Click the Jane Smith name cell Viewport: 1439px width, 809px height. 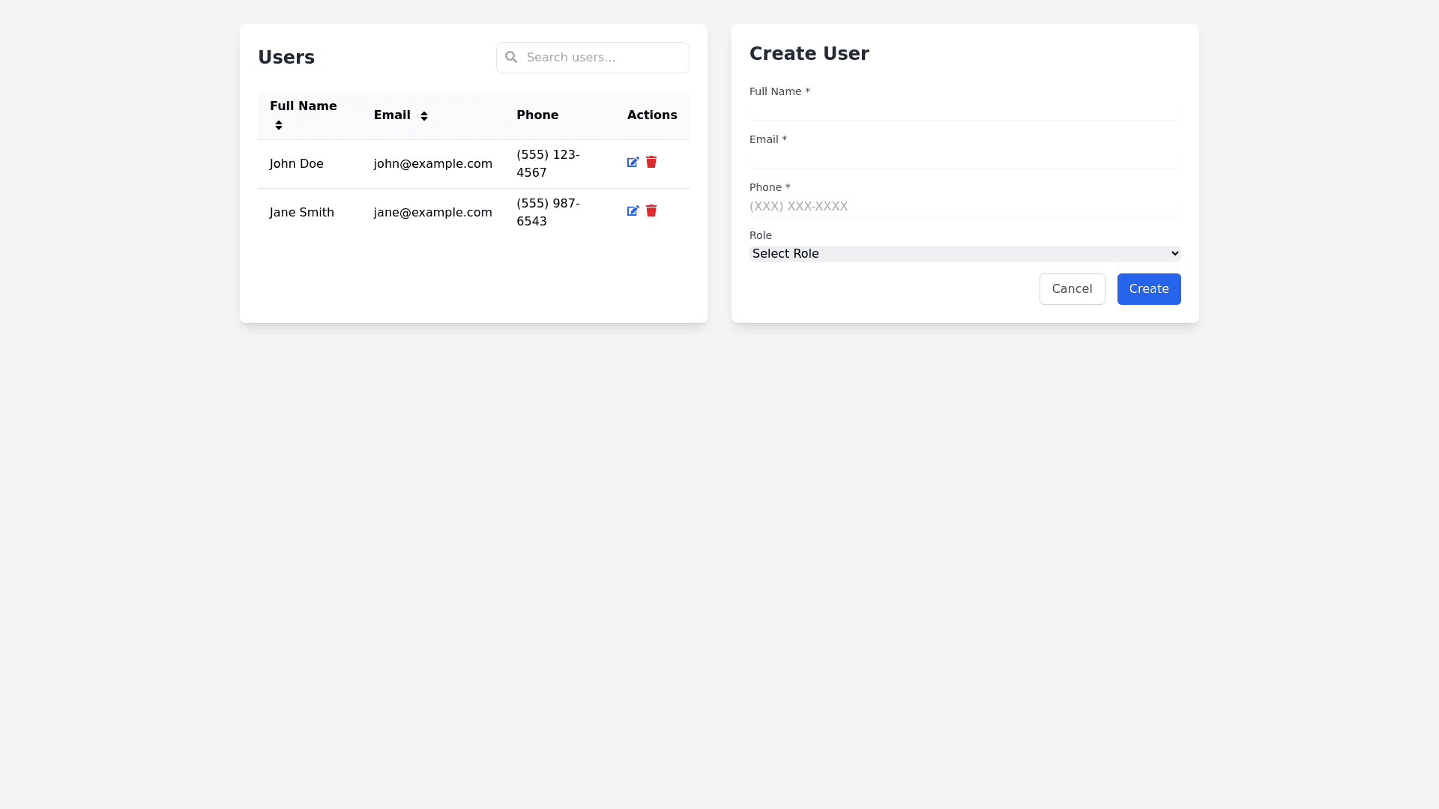click(302, 213)
